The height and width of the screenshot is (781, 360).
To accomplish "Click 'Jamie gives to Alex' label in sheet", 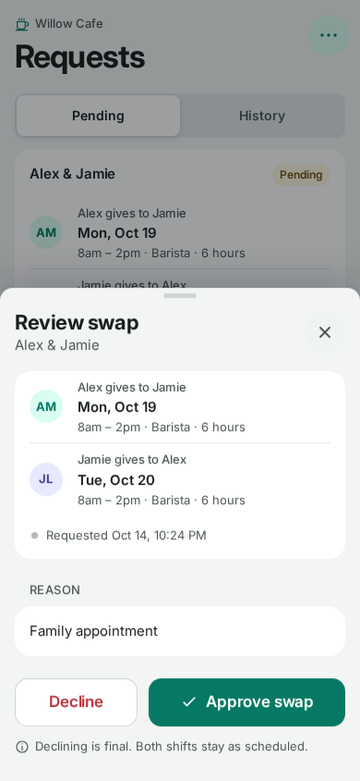I will point(132,459).
